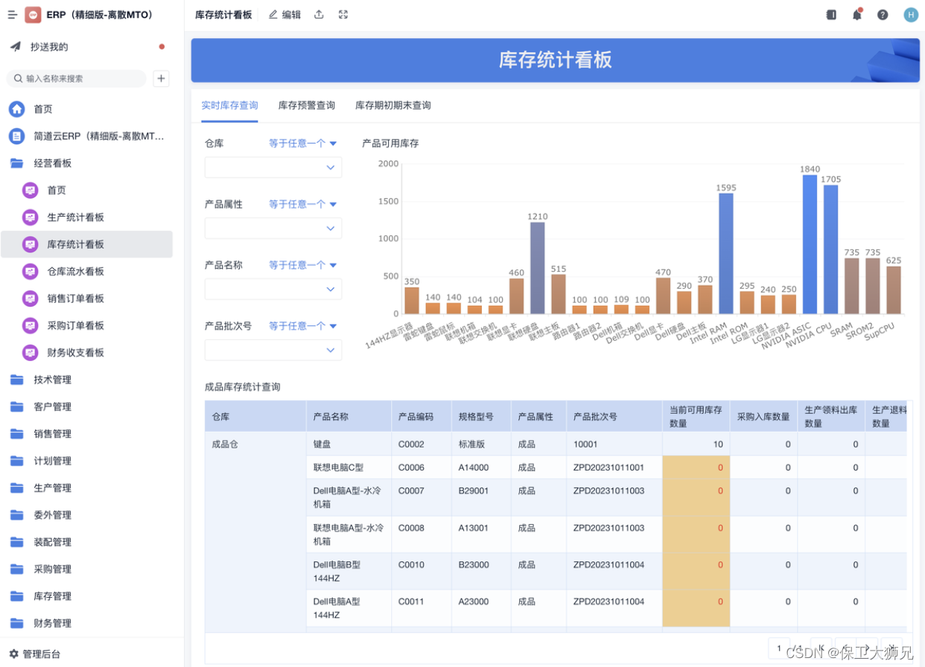Click the sidebar search input field
The image size is (925, 667).
point(76,78)
